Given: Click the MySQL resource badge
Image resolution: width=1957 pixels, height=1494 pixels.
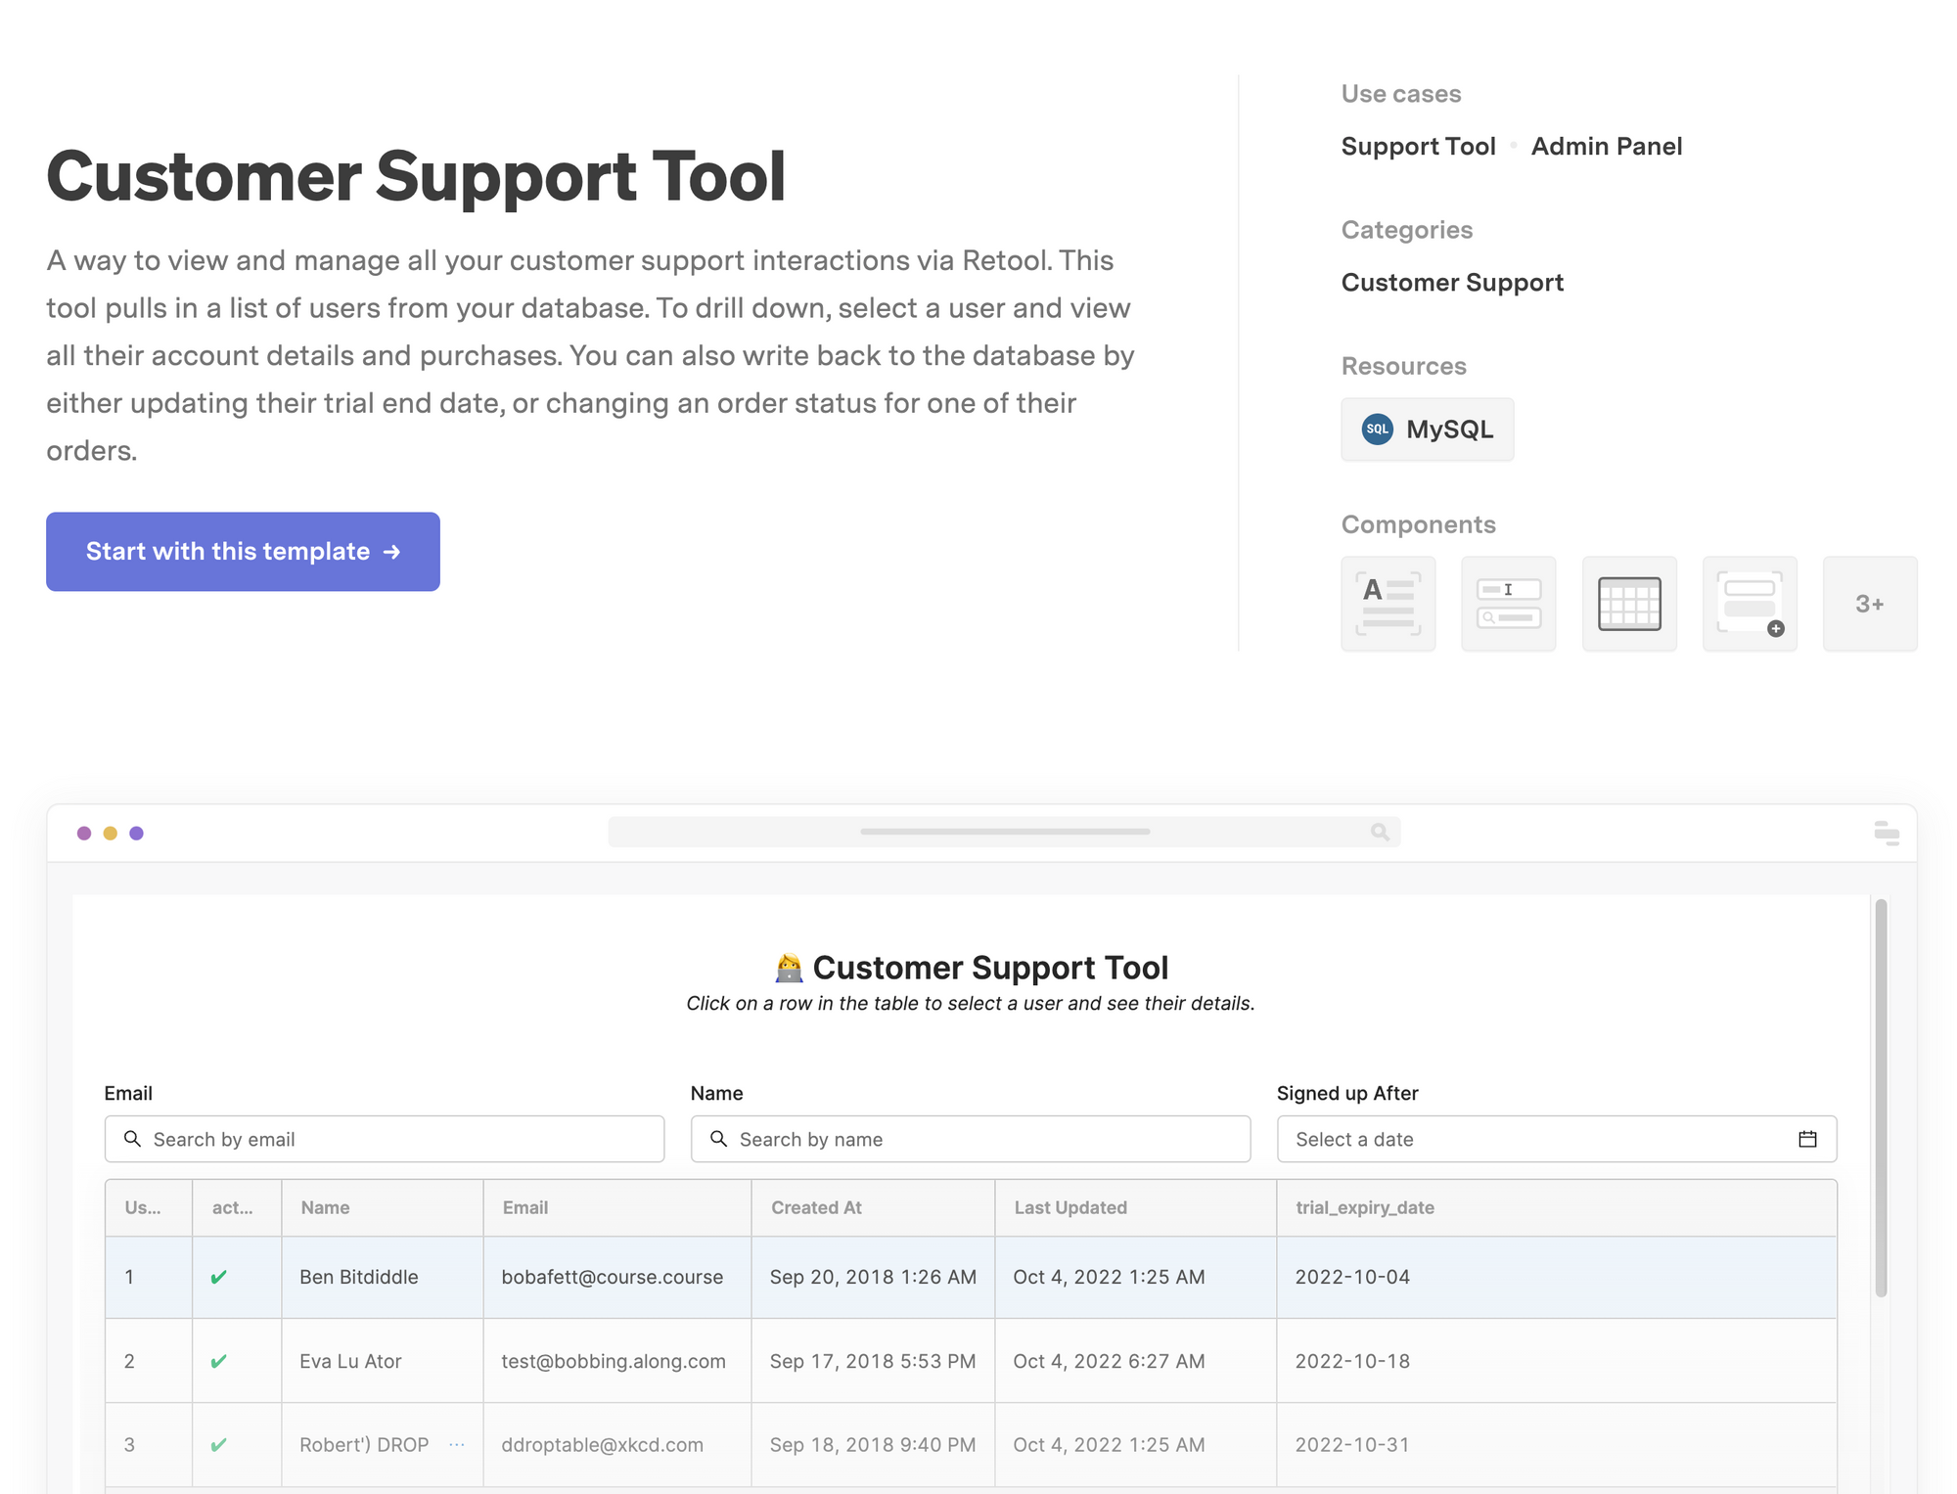Looking at the screenshot, I should pos(1427,429).
